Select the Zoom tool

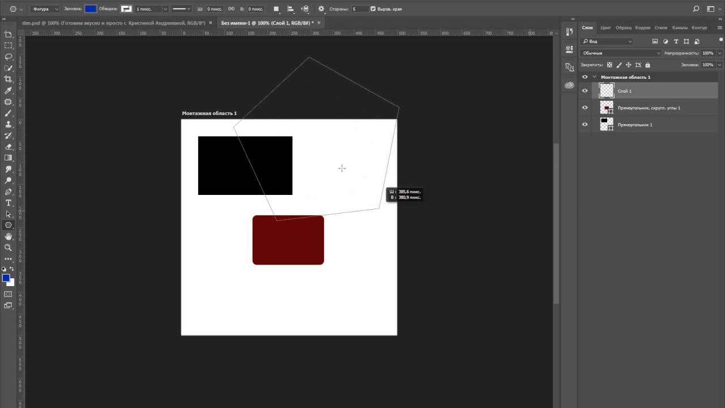tap(8, 248)
